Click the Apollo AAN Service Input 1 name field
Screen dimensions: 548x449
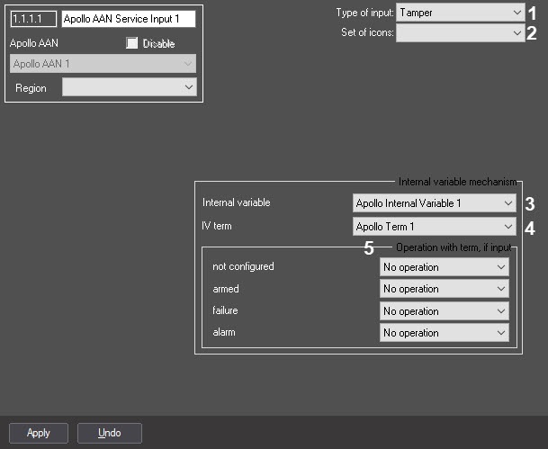click(x=127, y=19)
